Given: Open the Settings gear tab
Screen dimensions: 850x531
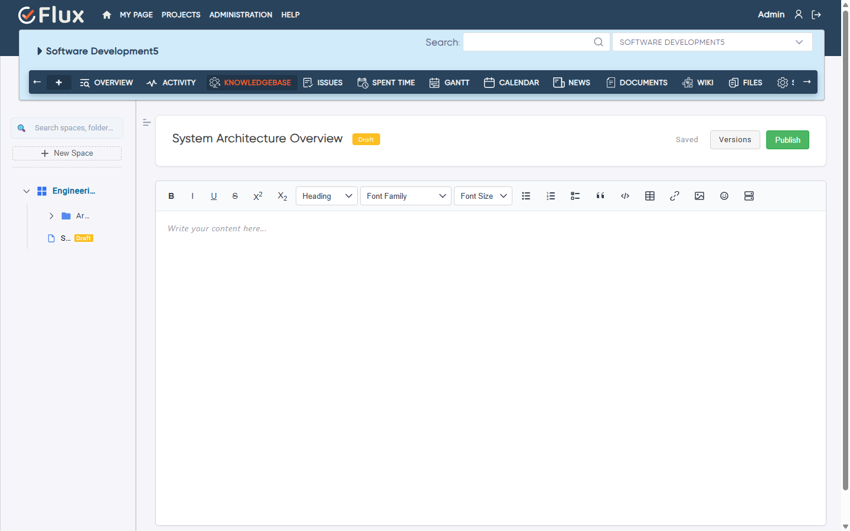Looking at the screenshot, I should pos(785,83).
